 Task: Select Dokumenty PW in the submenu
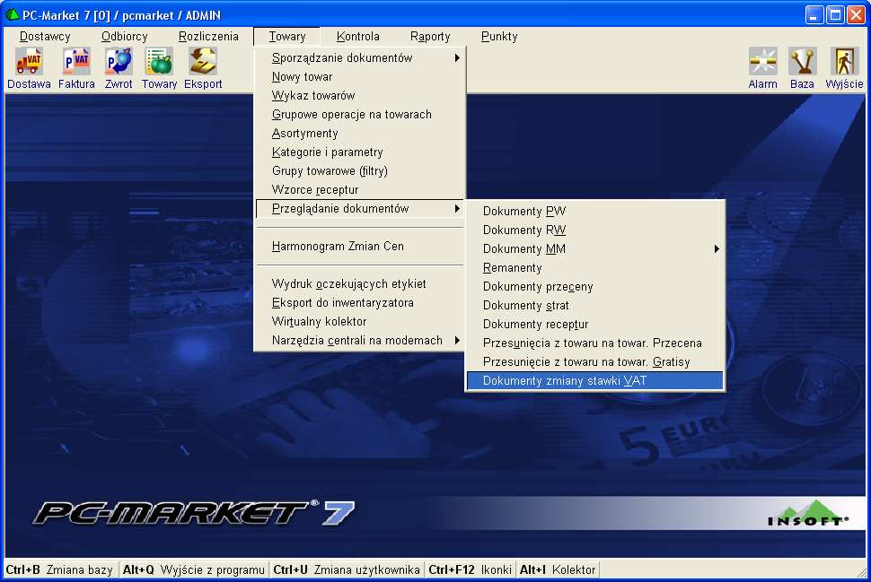point(595,212)
